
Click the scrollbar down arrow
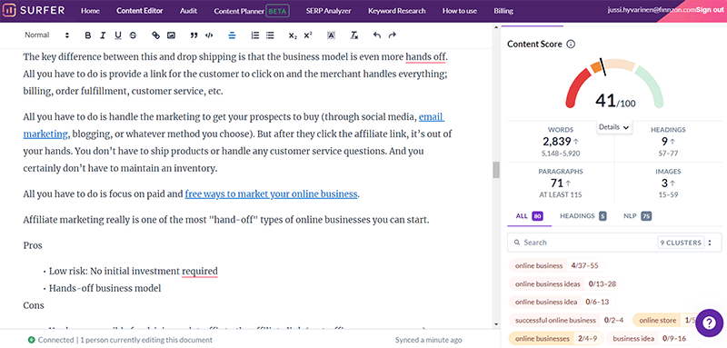pos(496,323)
